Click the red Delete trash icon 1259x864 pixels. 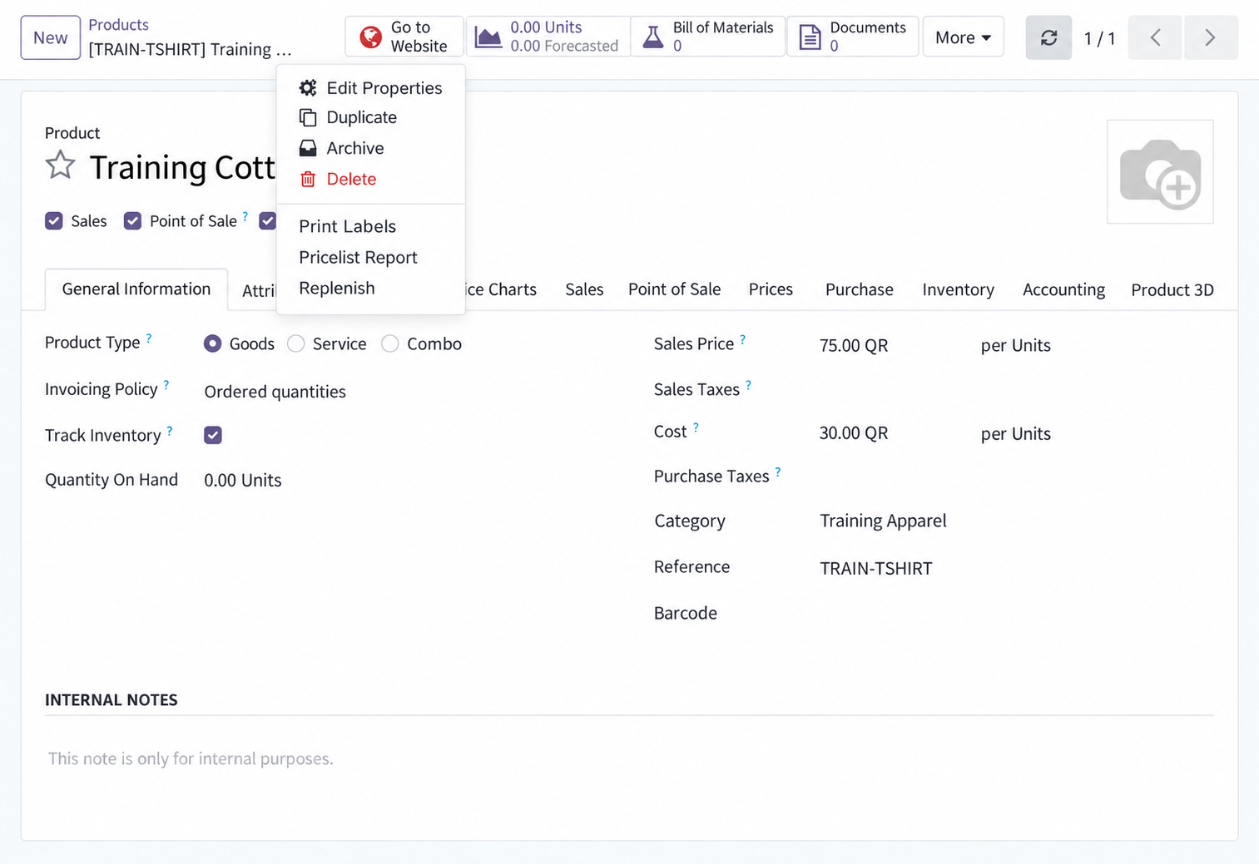[x=308, y=179]
